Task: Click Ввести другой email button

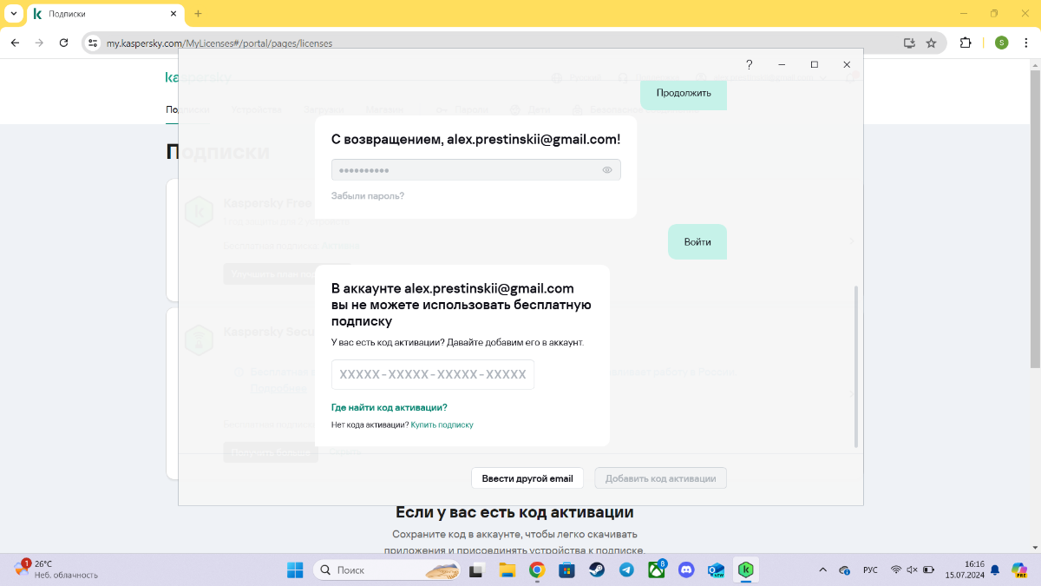Action: click(527, 478)
